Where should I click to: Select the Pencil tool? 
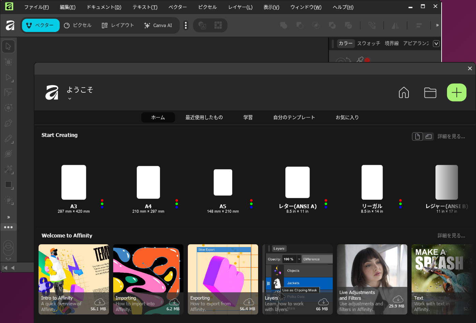(x=8, y=138)
